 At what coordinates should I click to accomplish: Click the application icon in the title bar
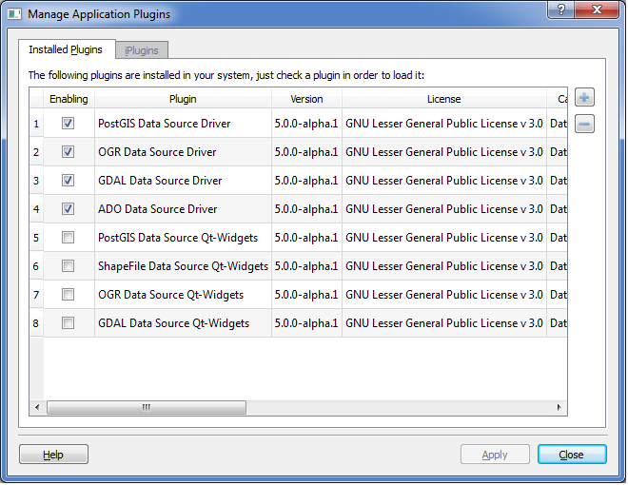coord(15,14)
